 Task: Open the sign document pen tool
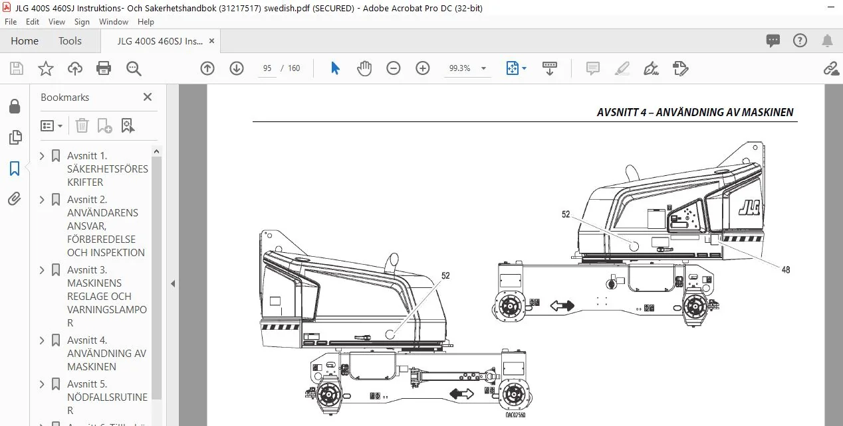pos(651,68)
